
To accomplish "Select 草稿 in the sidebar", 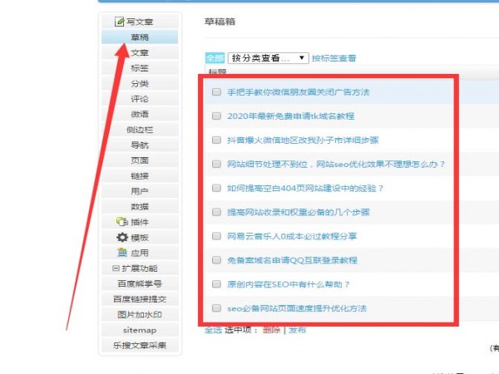I will click(x=140, y=37).
